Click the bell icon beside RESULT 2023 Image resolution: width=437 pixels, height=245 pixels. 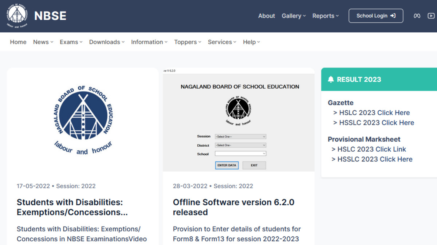pyautogui.click(x=331, y=79)
